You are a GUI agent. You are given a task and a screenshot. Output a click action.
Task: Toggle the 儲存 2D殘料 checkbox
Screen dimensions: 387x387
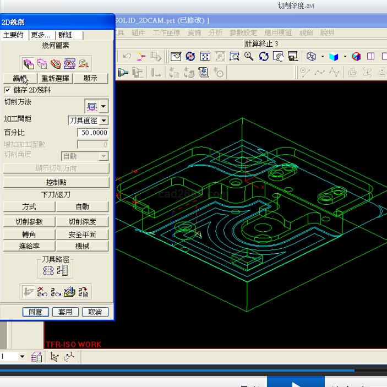pos(8,90)
